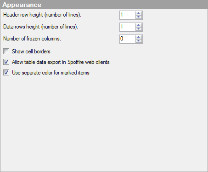Focus the data rows height value field

tap(128, 27)
